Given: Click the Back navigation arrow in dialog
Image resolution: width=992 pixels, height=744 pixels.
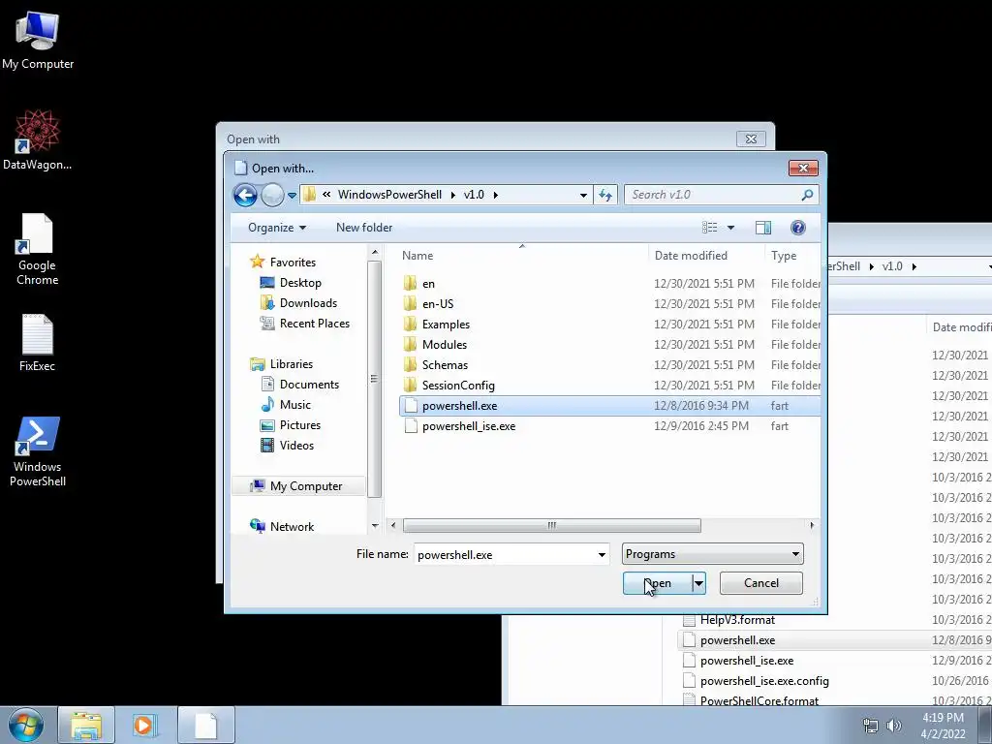Looking at the screenshot, I should click(x=245, y=195).
